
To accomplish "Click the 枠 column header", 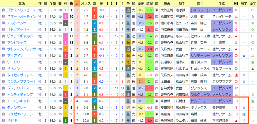I will pyautogui.click(x=66, y=3).
